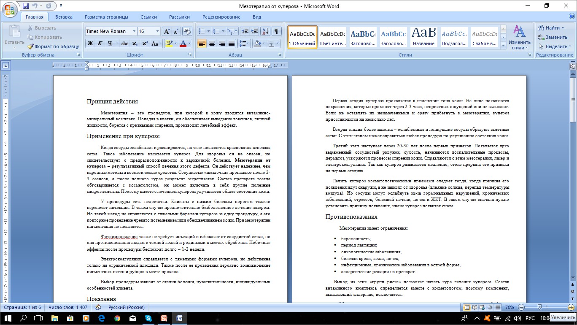Justify the paragraph text

(232, 43)
